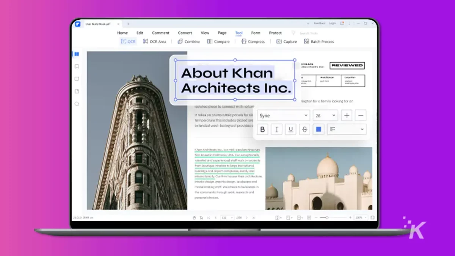Activate the Capture screenshot tool
This screenshot has height=256, width=455.
287,41
